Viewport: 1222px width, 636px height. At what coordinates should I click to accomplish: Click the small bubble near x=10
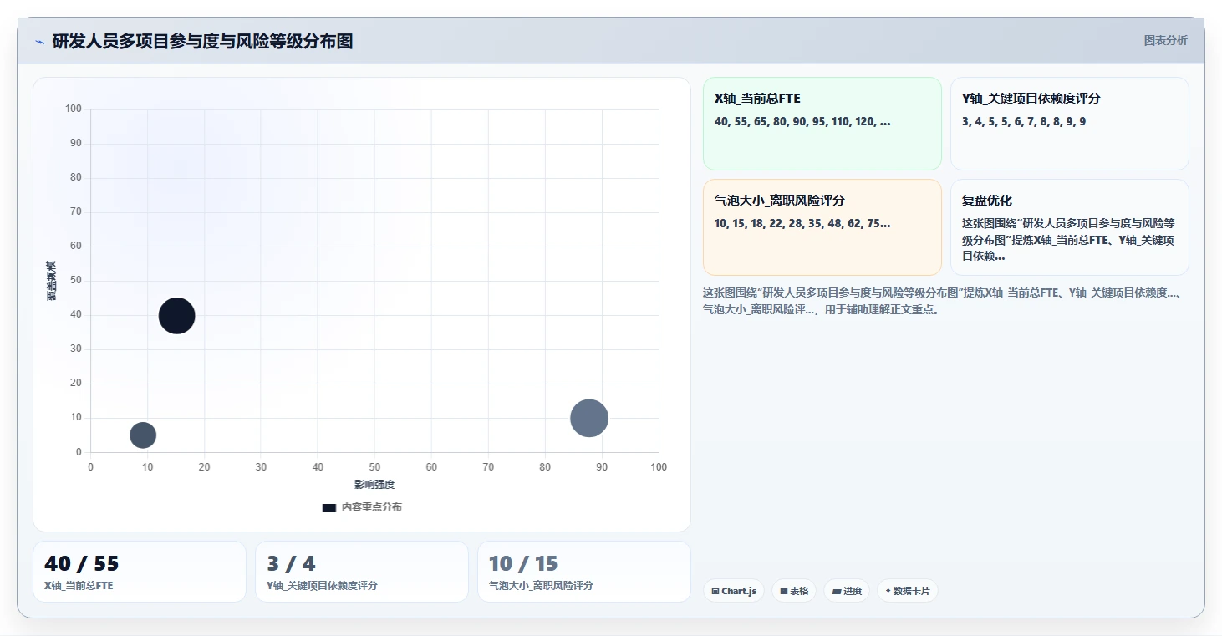pyautogui.click(x=143, y=435)
